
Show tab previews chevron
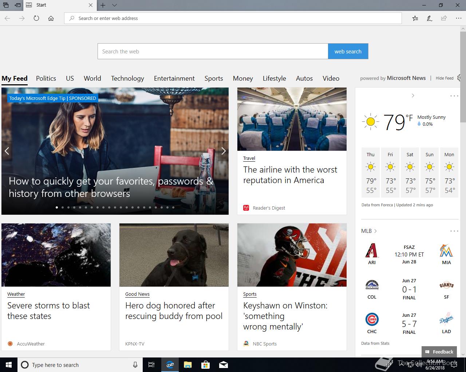pos(114,5)
